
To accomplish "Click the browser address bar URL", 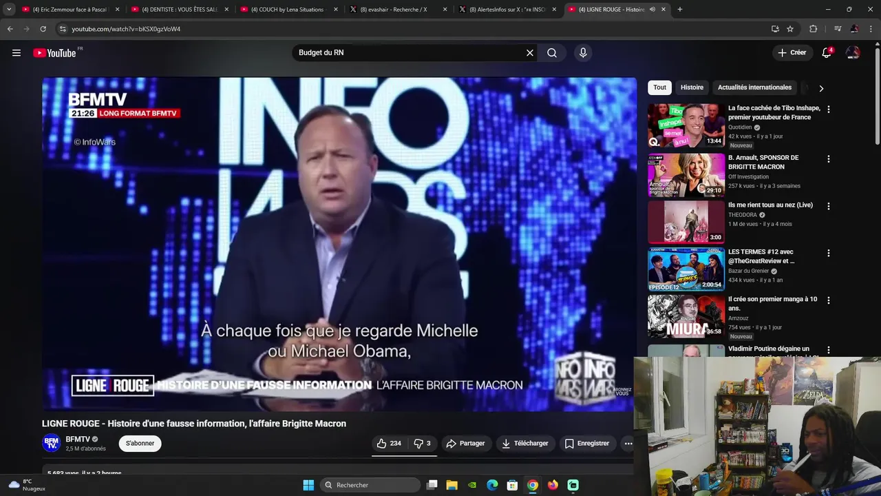I will click(x=126, y=29).
